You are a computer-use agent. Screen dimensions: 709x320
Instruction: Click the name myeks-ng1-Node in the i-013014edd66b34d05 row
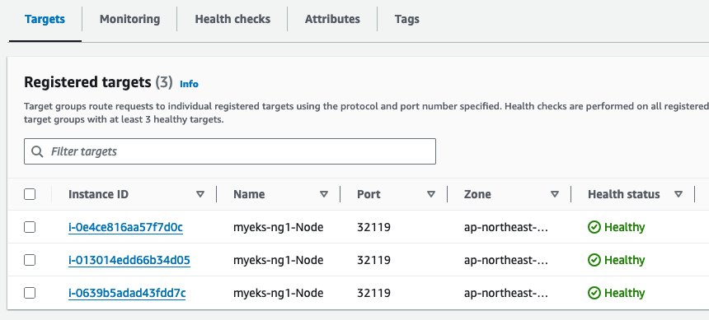click(279, 260)
